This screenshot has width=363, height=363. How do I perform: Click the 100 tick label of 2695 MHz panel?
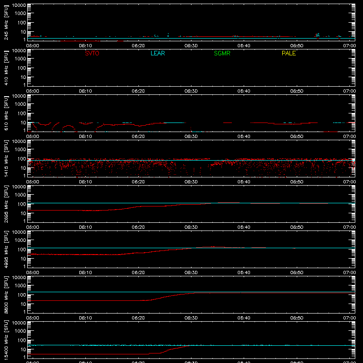[22, 204]
